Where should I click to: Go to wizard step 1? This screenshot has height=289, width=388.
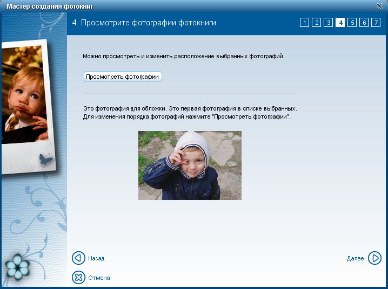[x=305, y=23]
